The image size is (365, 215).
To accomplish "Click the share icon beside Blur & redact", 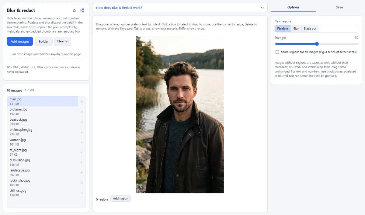I will pos(82,10).
